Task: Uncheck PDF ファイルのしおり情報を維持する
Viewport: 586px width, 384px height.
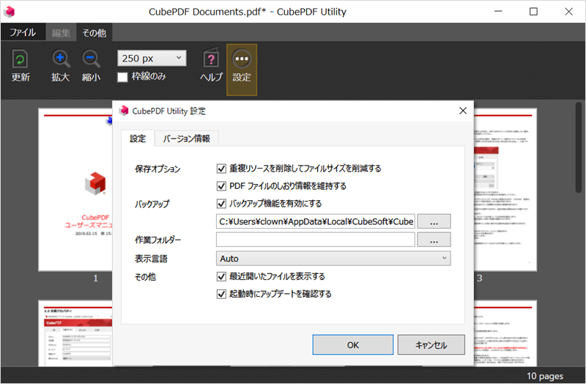Action: (x=221, y=186)
